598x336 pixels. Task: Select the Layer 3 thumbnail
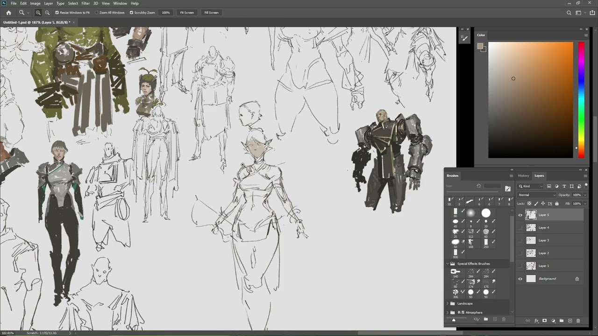coord(531,240)
